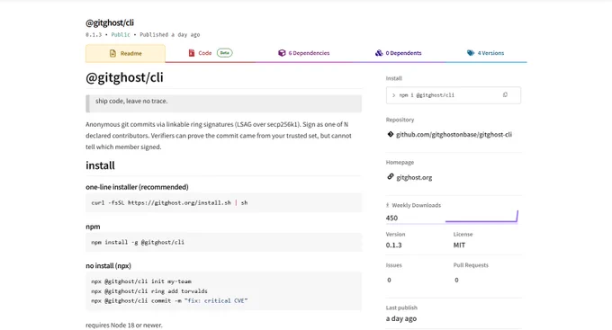Click the curl installer code block
The height and width of the screenshot is (330, 612).
coord(223,203)
